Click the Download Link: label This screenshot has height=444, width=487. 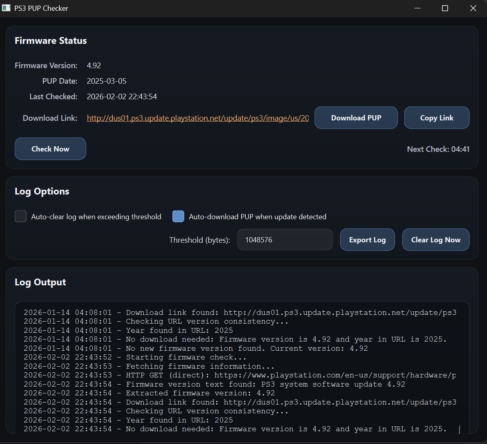[x=50, y=118]
